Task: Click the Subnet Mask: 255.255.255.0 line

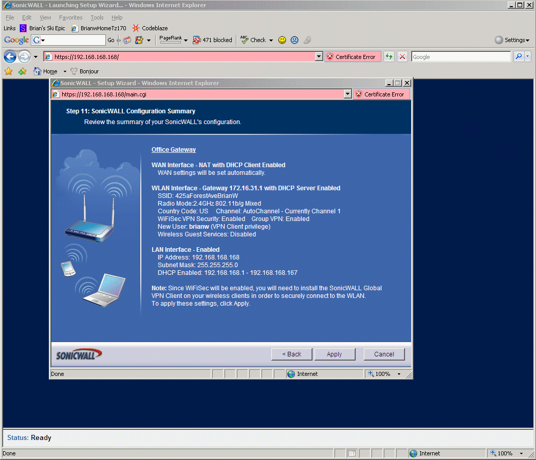Action: point(197,265)
